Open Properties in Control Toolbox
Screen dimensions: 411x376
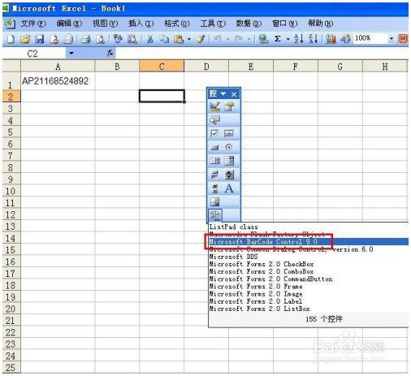point(229,106)
